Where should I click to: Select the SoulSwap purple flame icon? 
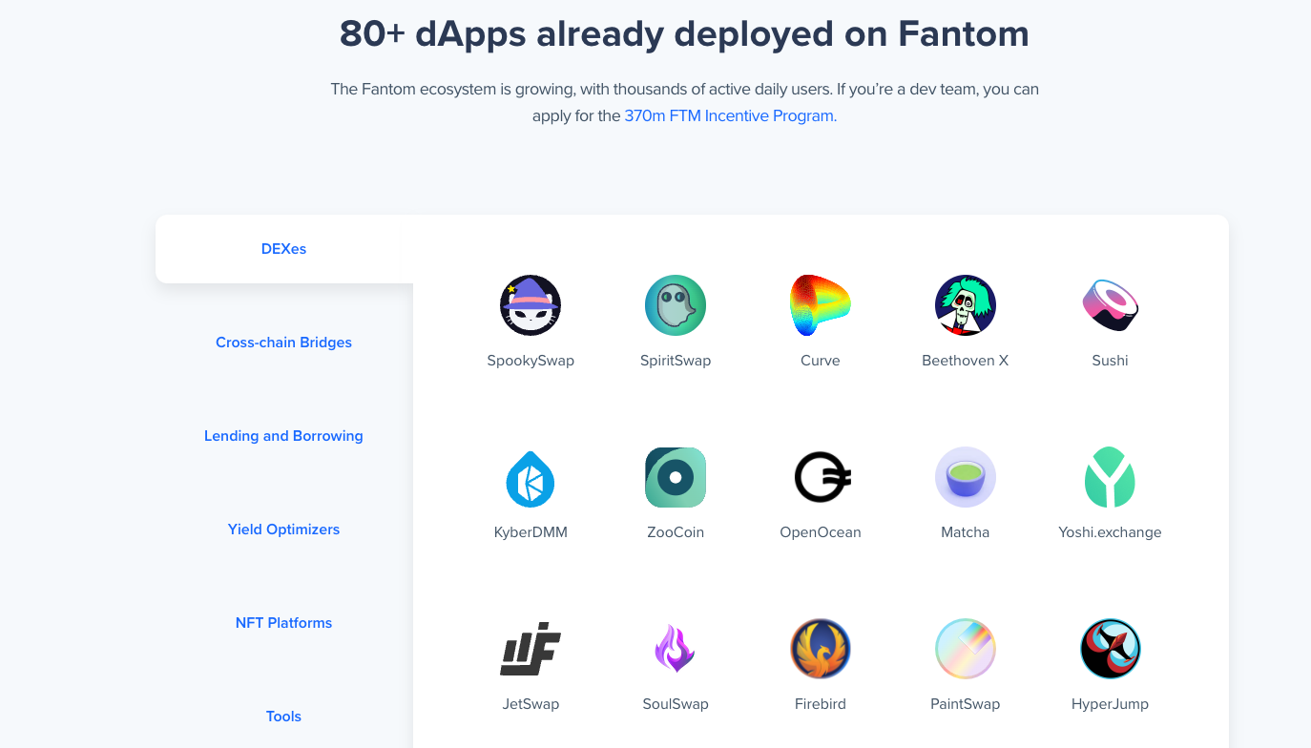pos(676,649)
